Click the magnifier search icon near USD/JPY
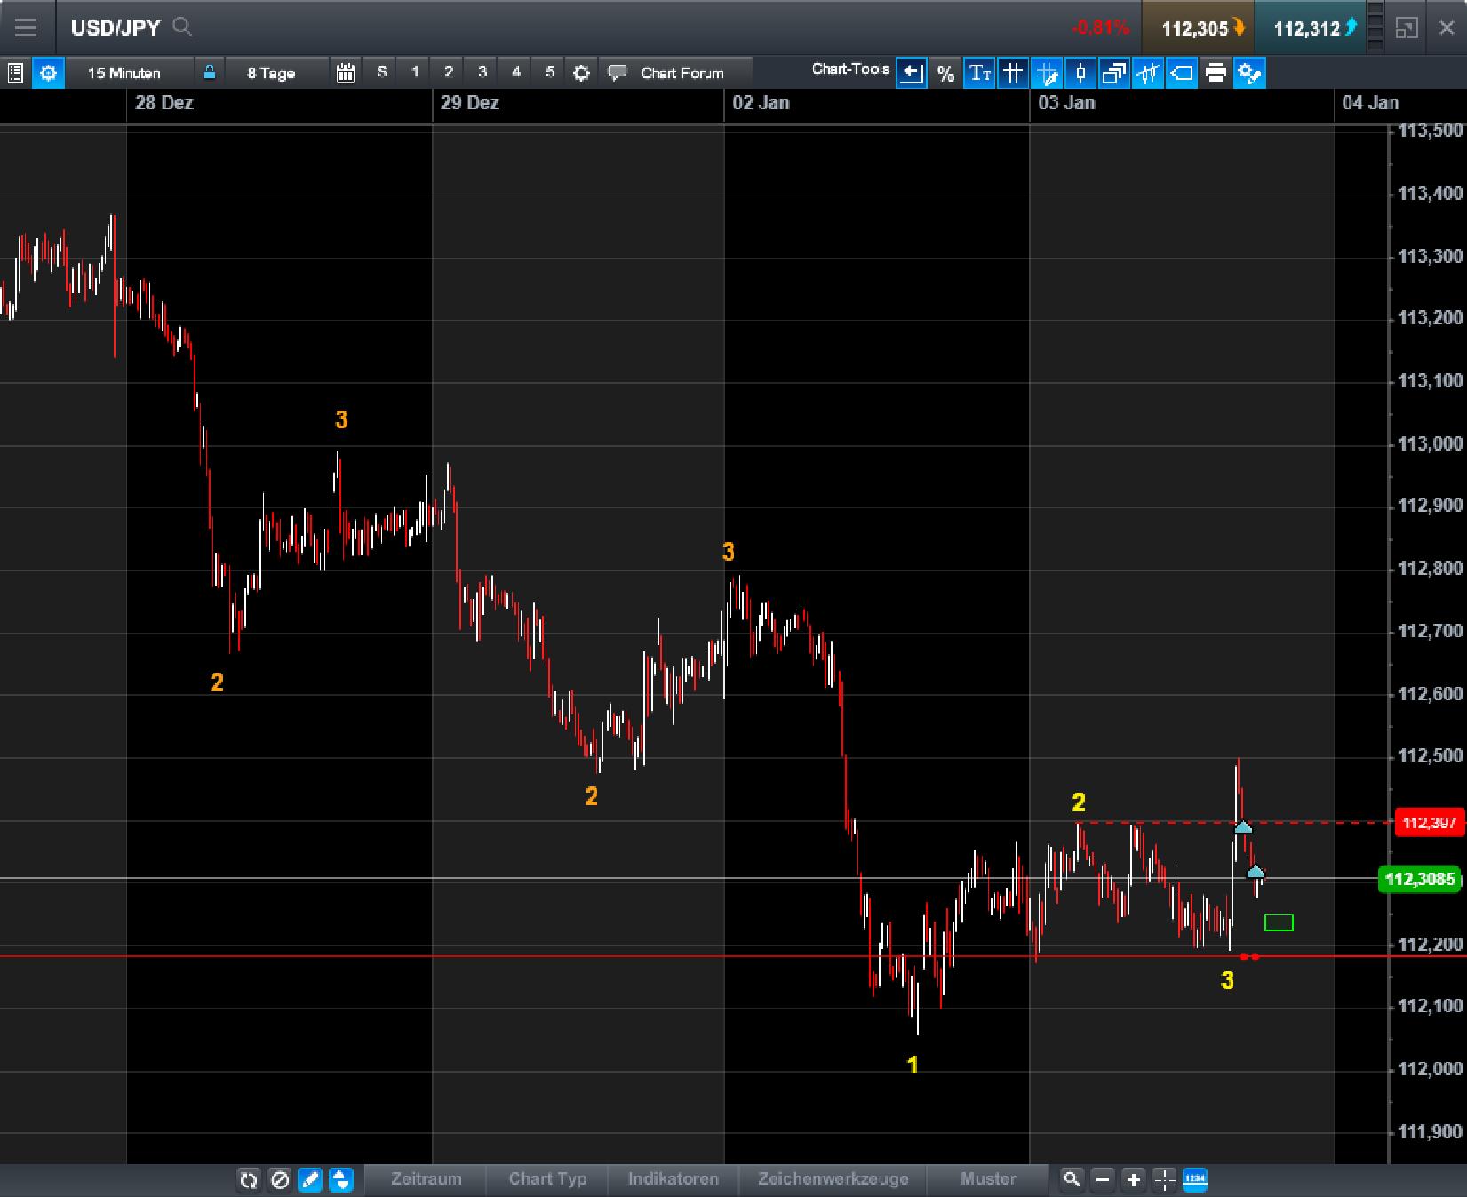Screen dimensions: 1467x1197 tap(183, 28)
